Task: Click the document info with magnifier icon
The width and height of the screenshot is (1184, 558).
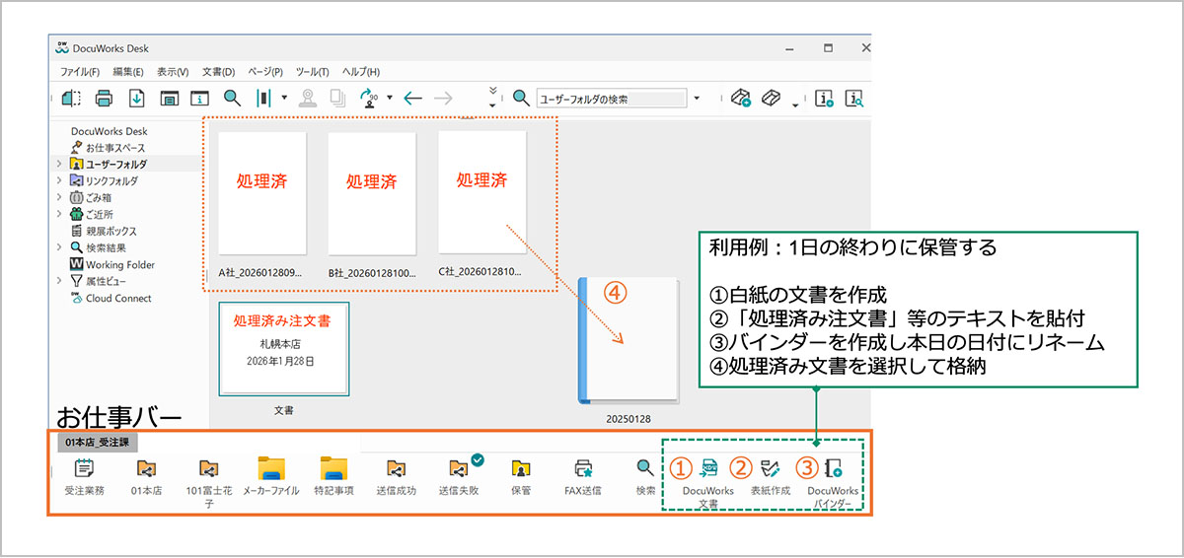Action: (x=854, y=99)
